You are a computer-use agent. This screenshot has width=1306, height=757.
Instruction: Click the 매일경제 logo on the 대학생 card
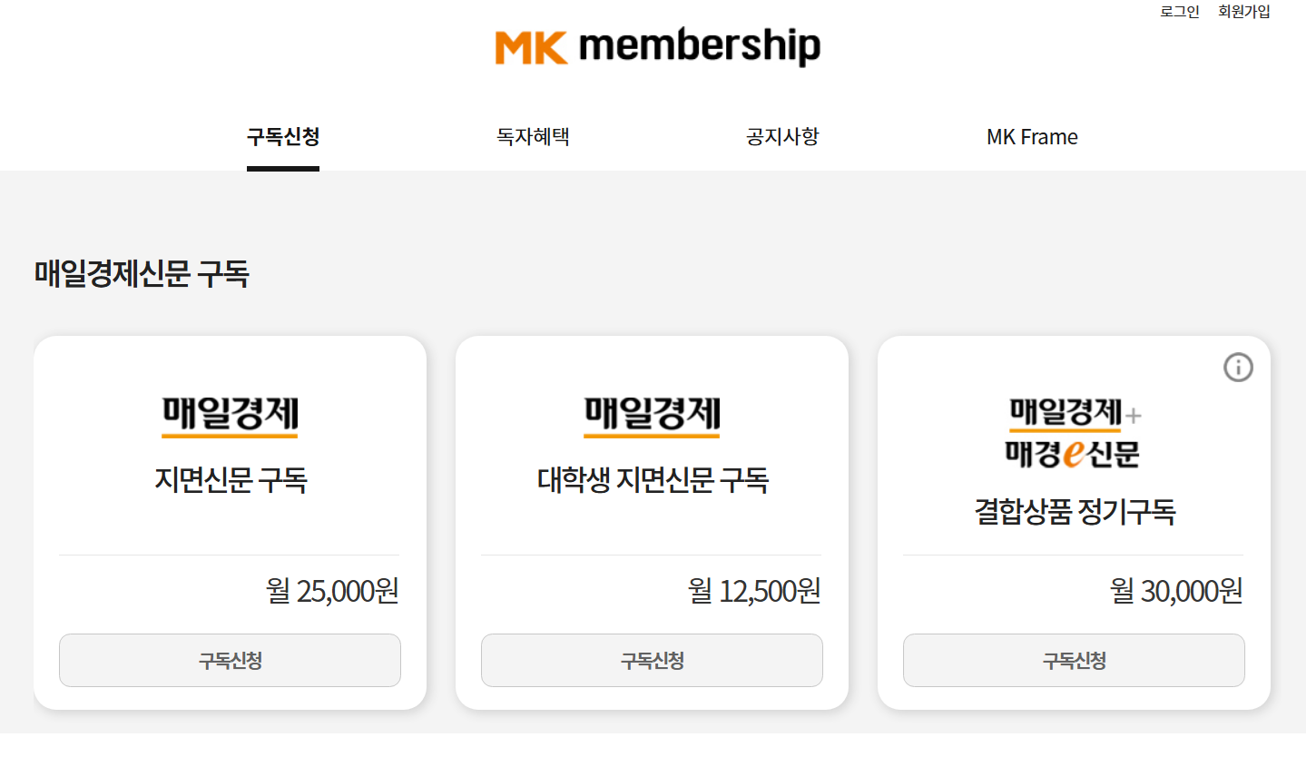(x=651, y=415)
